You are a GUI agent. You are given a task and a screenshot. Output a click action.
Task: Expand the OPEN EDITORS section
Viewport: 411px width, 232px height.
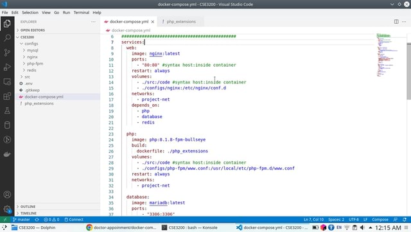[33, 30]
